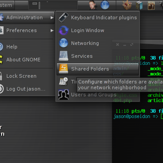163x163 pixels.
Task: Select the Administration menu entry
Action: (27, 18)
